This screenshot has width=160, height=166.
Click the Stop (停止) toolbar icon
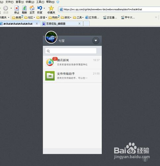click(x=17, y=8)
